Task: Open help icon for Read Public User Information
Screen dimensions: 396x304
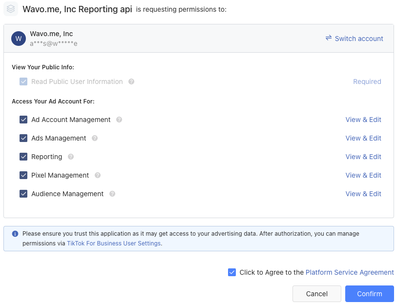Action: click(x=131, y=81)
